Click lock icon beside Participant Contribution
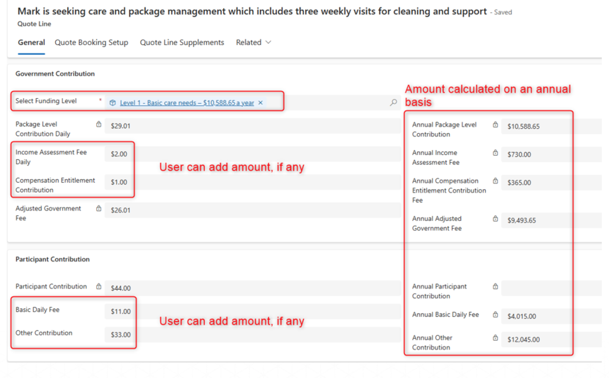Image resolution: width=609 pixels, height=378 pixels. 99,286
